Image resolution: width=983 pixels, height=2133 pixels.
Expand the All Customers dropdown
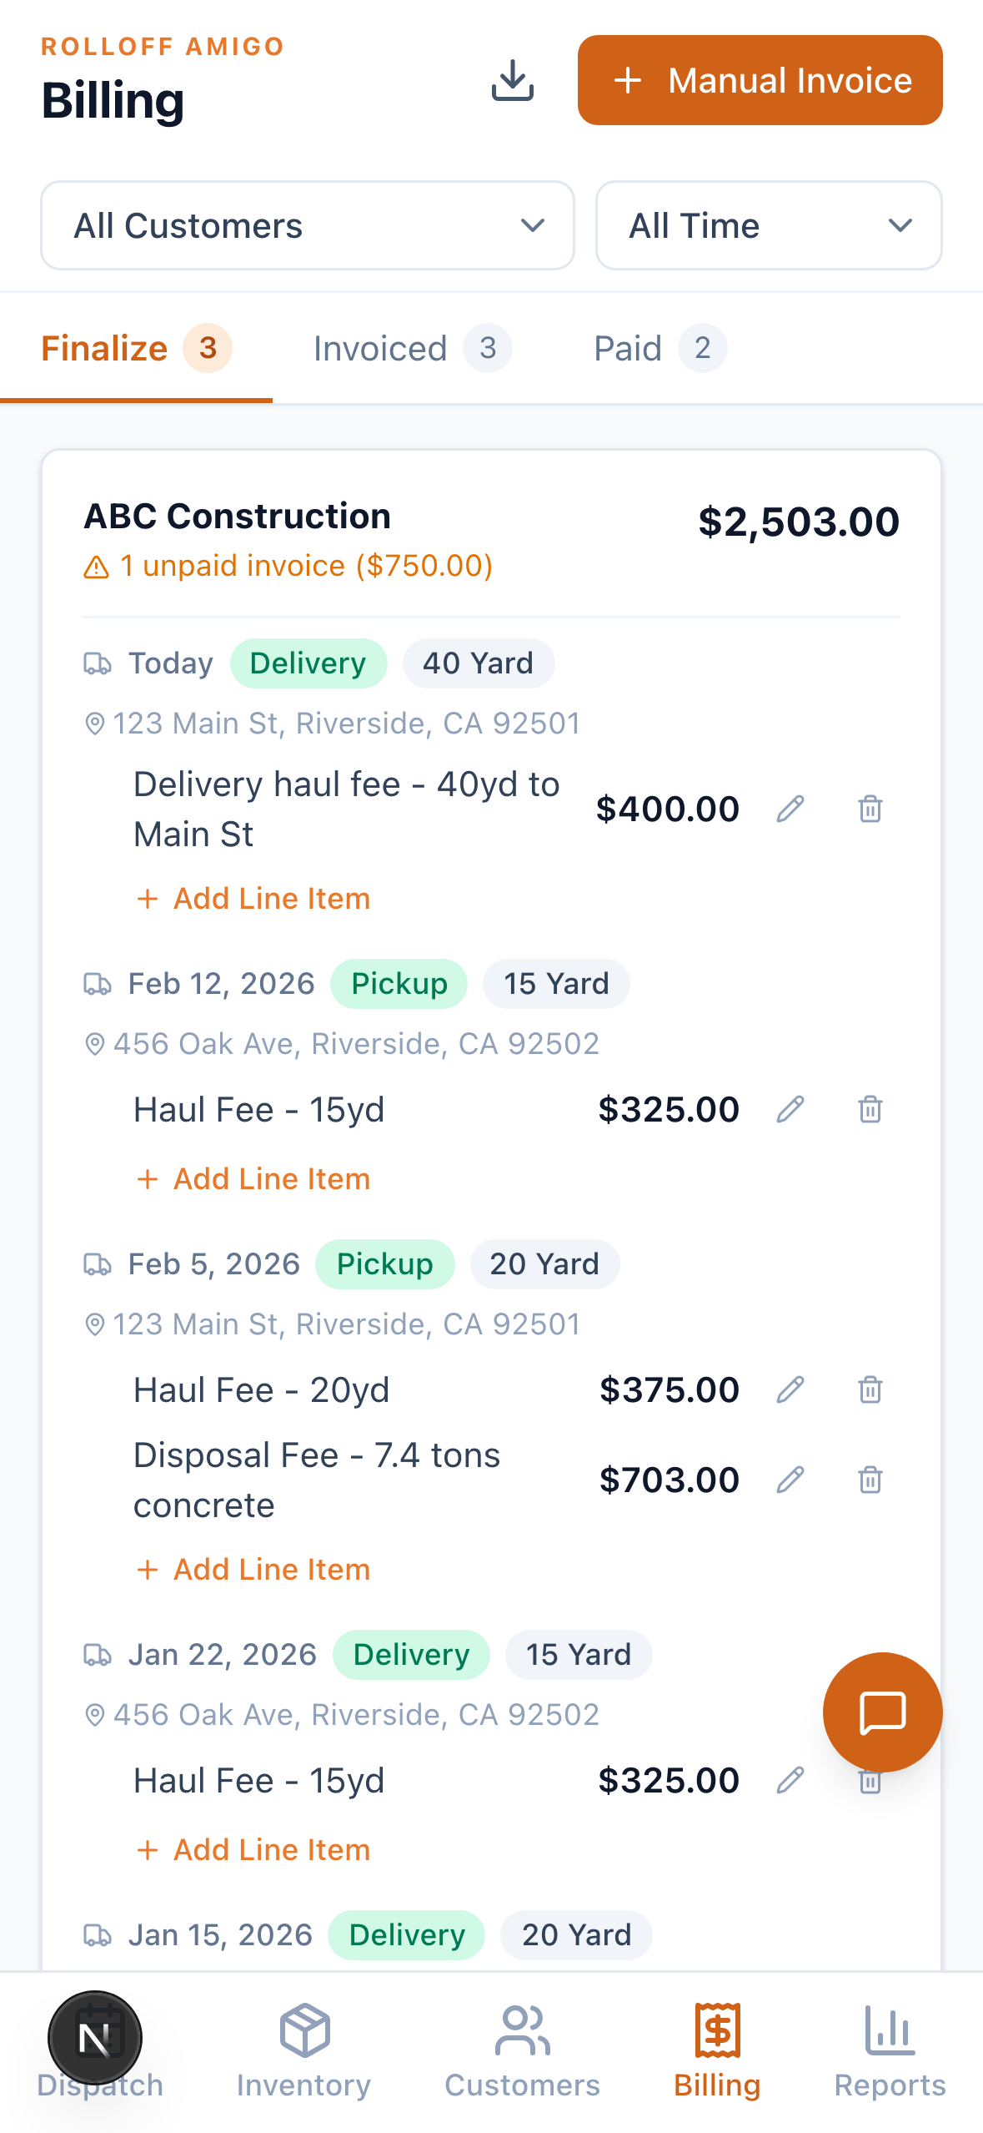(308, 226)
